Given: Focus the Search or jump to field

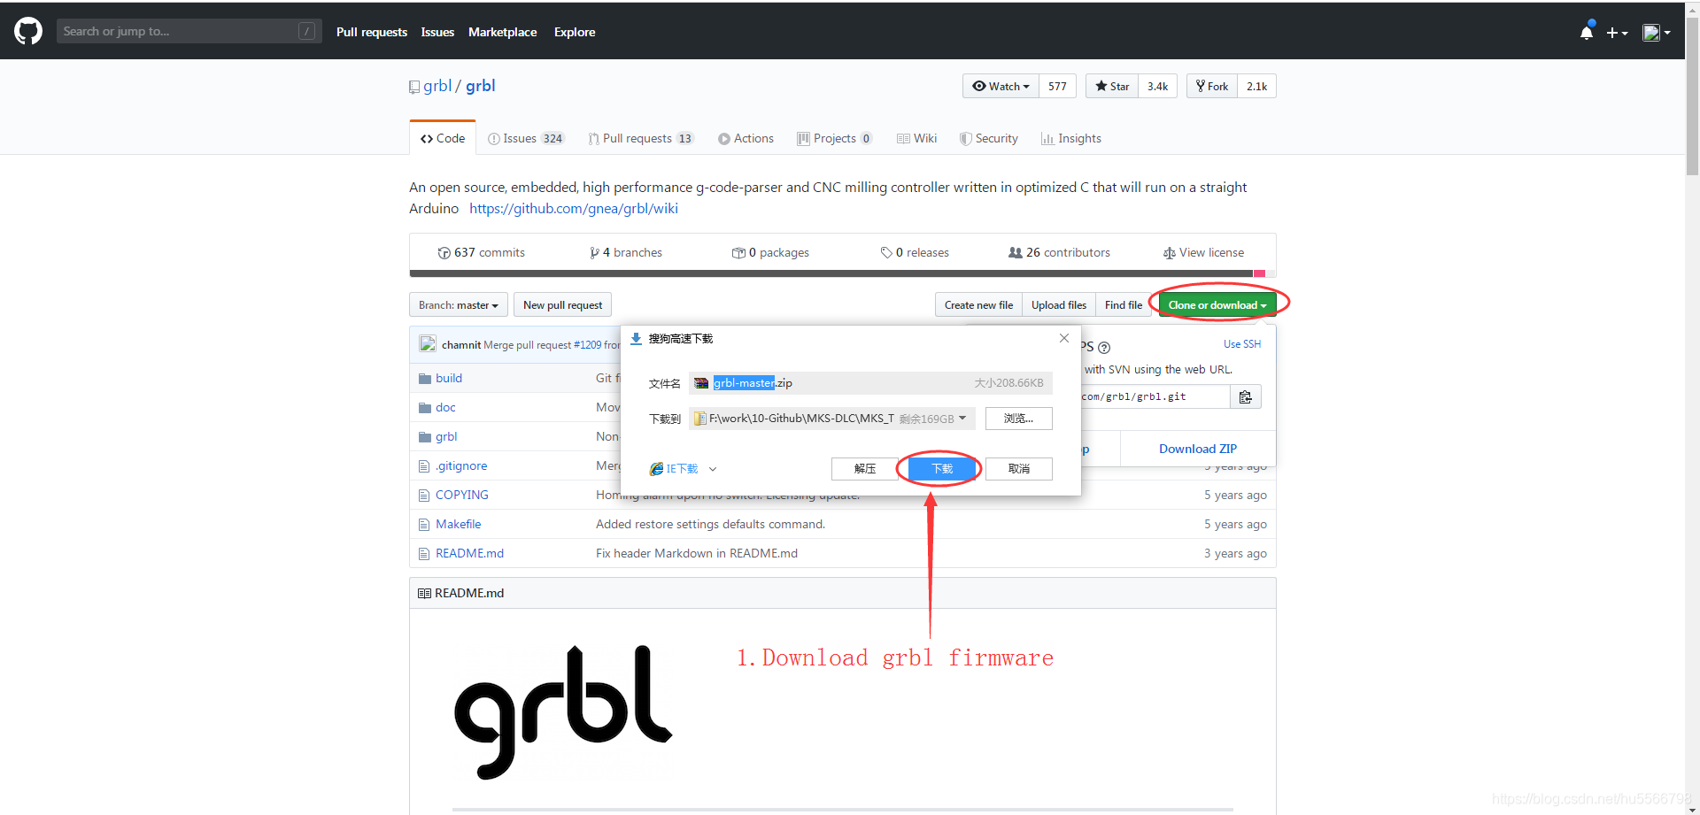Looking at the screenshot, I should point(189,31).
